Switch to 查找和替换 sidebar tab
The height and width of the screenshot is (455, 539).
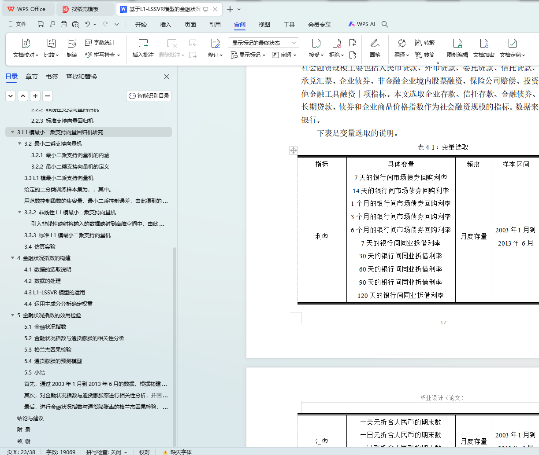pyautogui.click(x=82, y=77)
